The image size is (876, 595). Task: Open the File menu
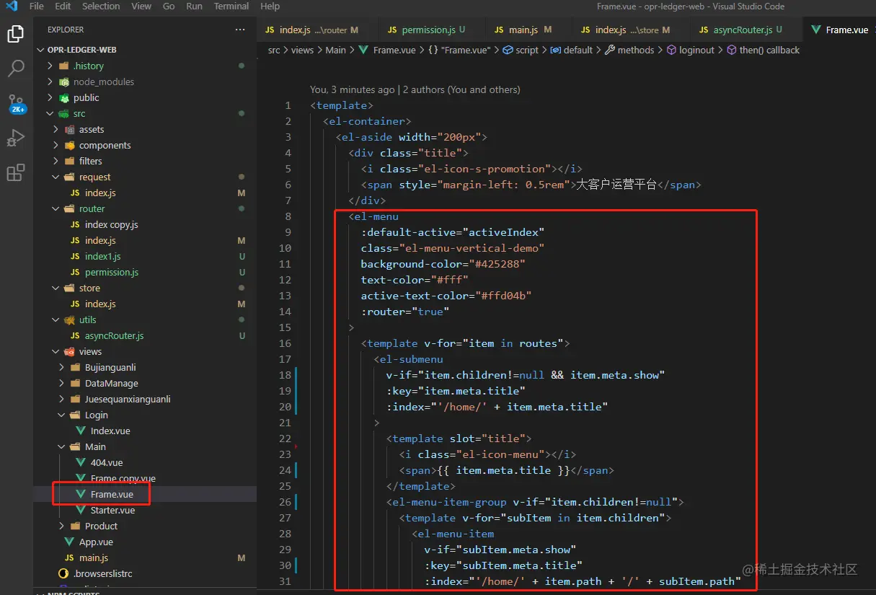tap(37, 6)
